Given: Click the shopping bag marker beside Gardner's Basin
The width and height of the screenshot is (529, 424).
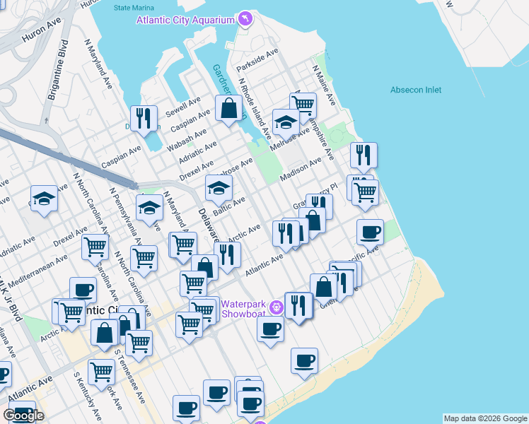Looking at the screenshot, I should 228,110.
